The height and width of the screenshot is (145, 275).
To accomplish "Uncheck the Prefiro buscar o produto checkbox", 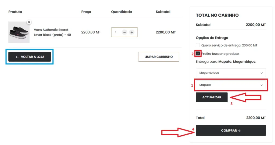I will tap(198, 54).
